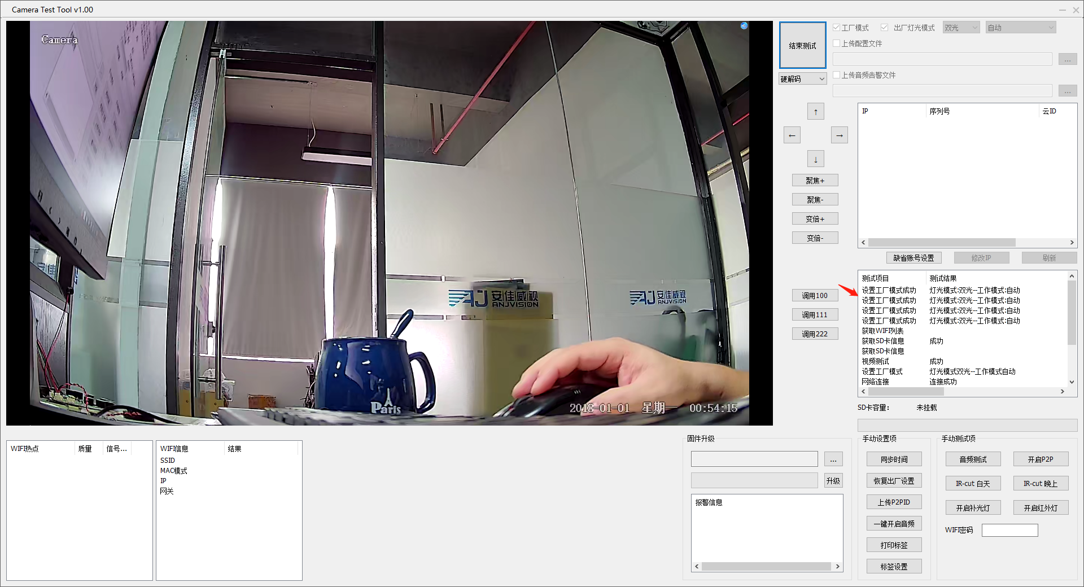Open the 硬解码 decode mode dropdown
Viewport: 1084px width, 587px height.
[x=803, y=79]
